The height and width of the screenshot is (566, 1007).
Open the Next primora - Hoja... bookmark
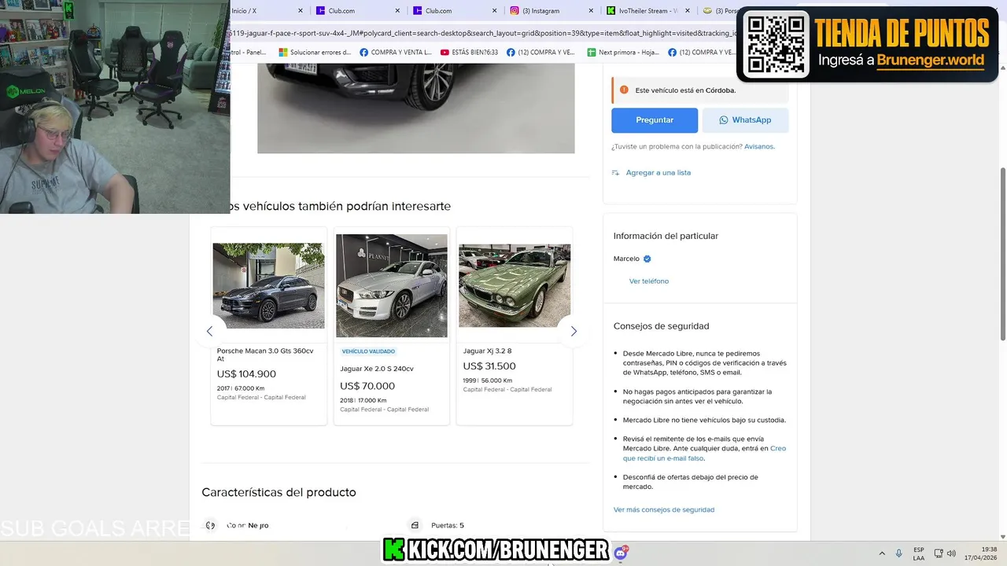click(623, 53)
